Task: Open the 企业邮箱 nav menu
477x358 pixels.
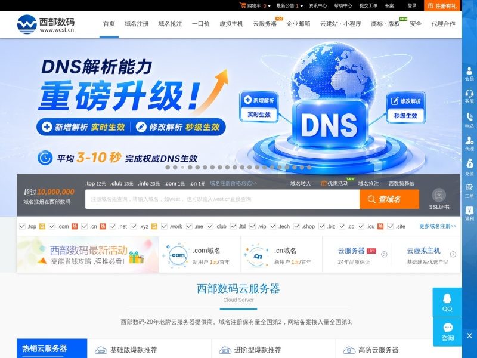Action: tap(298, 24)
